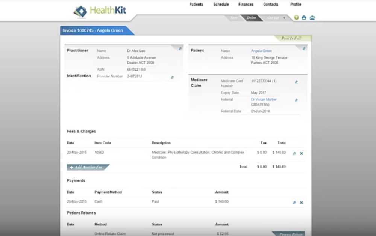The height and width of the screenshot is (236, 376).
Task: Click the HealthKit logo
Action: (100, 11)
